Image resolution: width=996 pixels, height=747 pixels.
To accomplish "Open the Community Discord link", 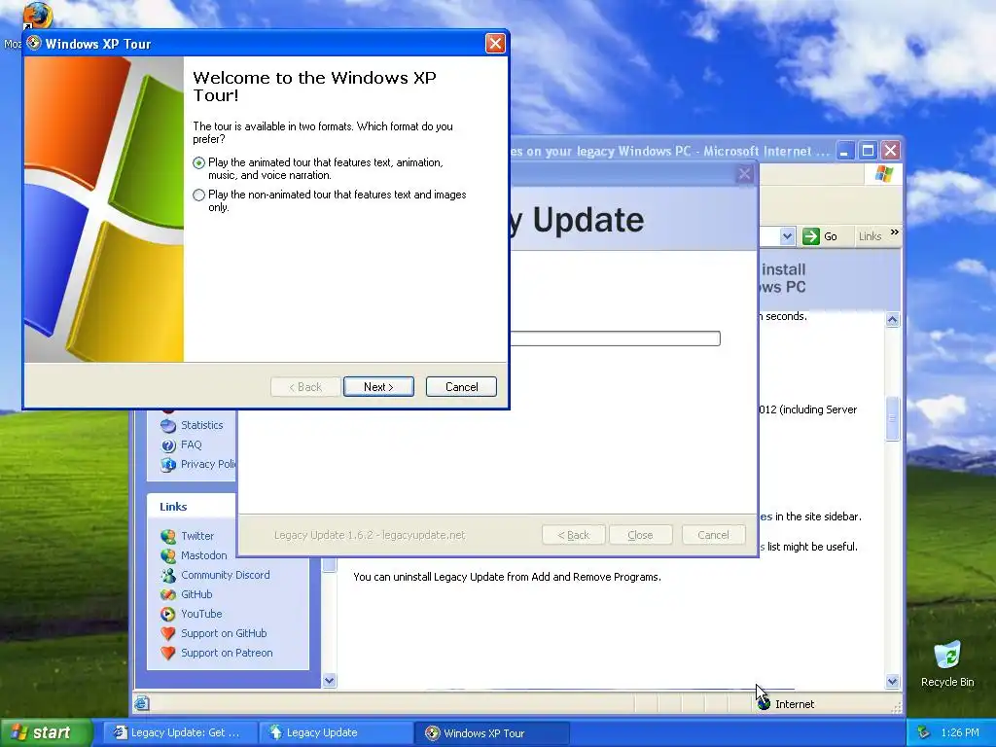I will pyautogui.click(x=226, y=575).
